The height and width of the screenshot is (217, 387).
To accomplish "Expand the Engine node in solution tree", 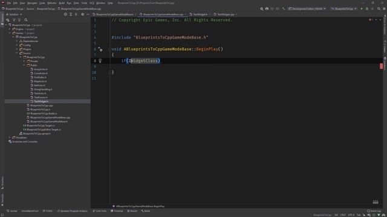I will pyautogui.click(x=10, y=29).
